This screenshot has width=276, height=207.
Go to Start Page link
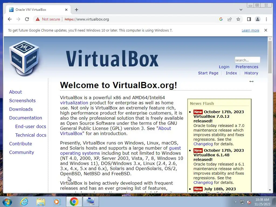(x=208, y=73)
